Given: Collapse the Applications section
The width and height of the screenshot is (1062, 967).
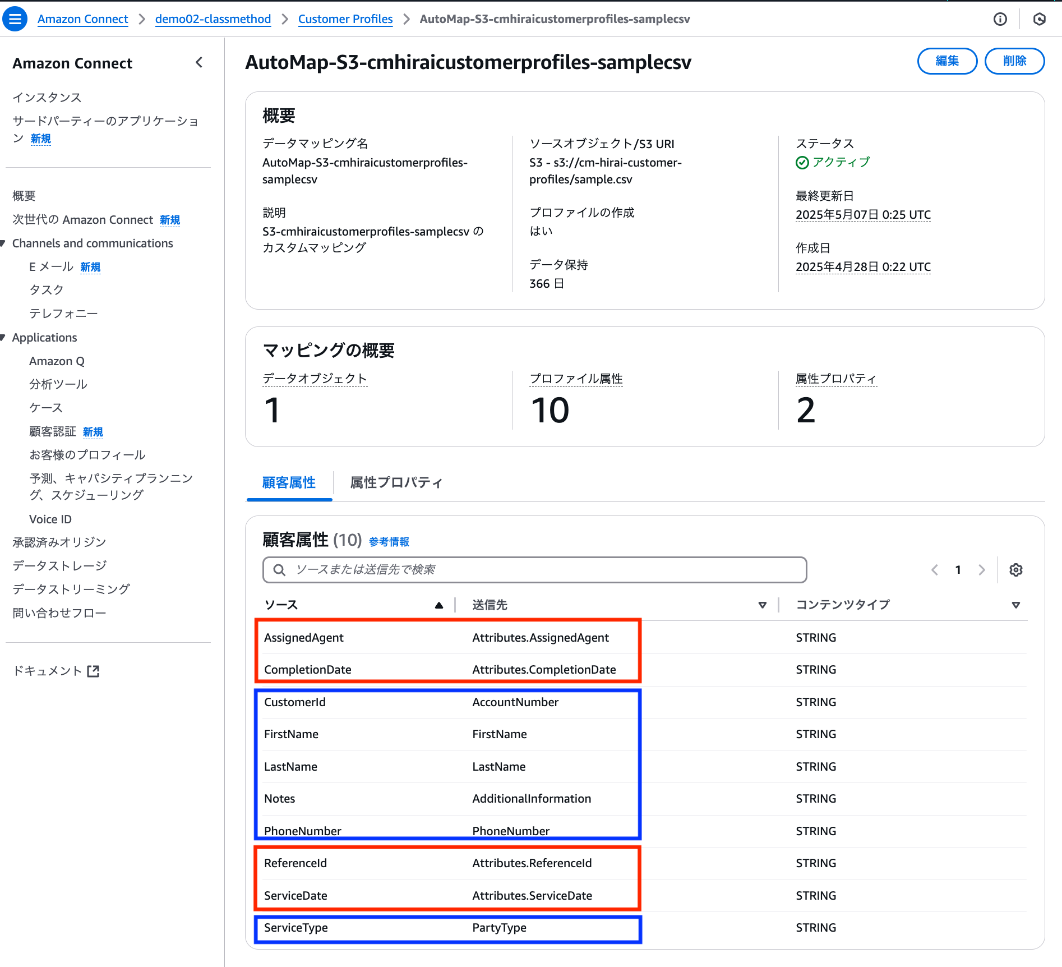Looking at the screenshot, I should tap(3, 338).
